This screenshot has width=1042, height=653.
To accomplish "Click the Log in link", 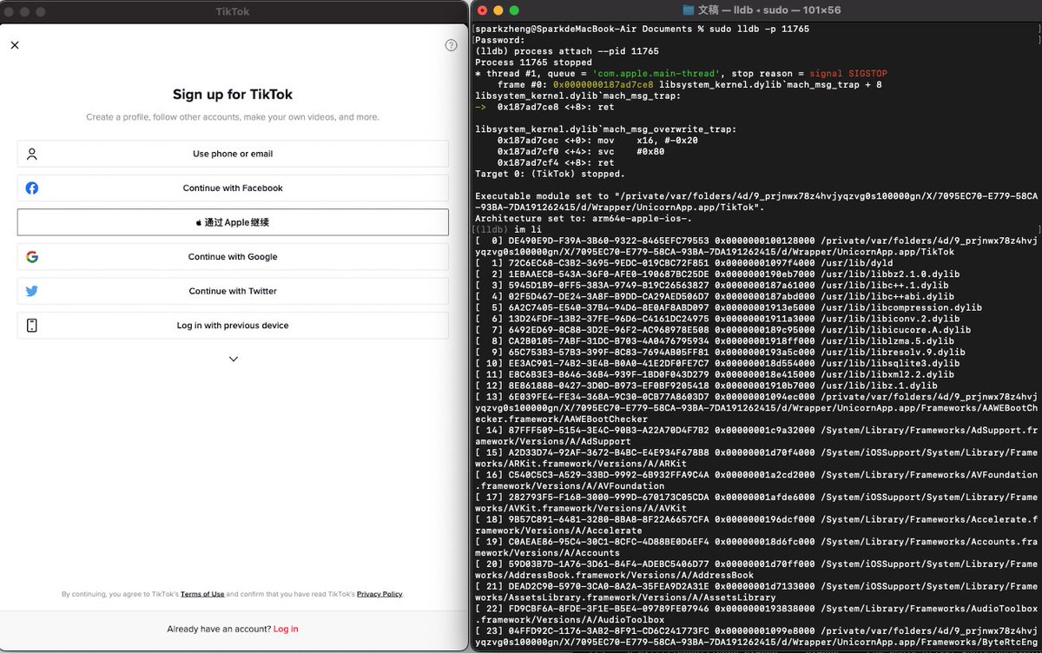I will click(x=286, y=629).
